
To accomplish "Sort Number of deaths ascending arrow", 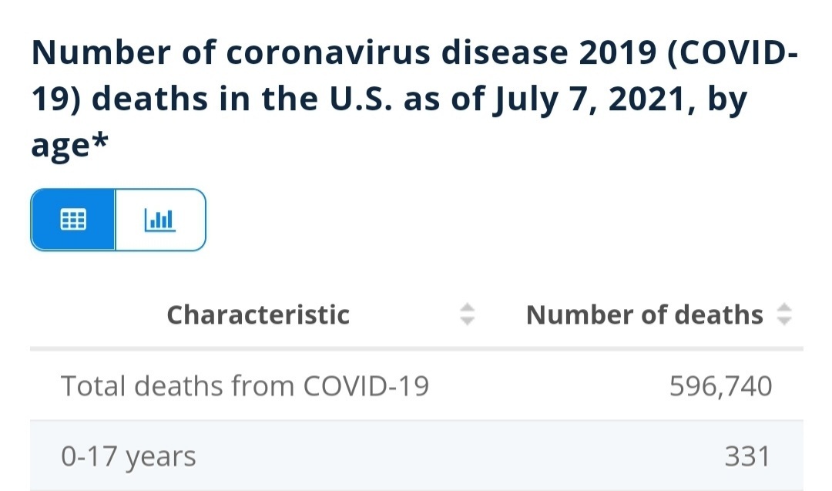I will pos(784,308).
